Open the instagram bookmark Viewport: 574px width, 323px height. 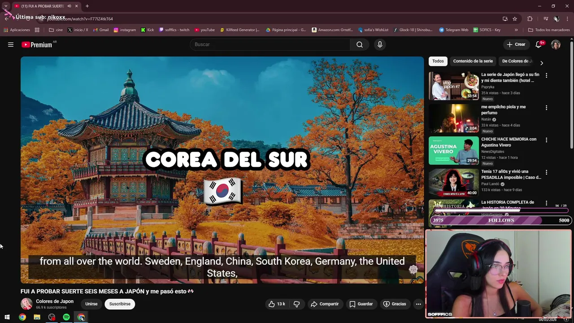point(125,30)
